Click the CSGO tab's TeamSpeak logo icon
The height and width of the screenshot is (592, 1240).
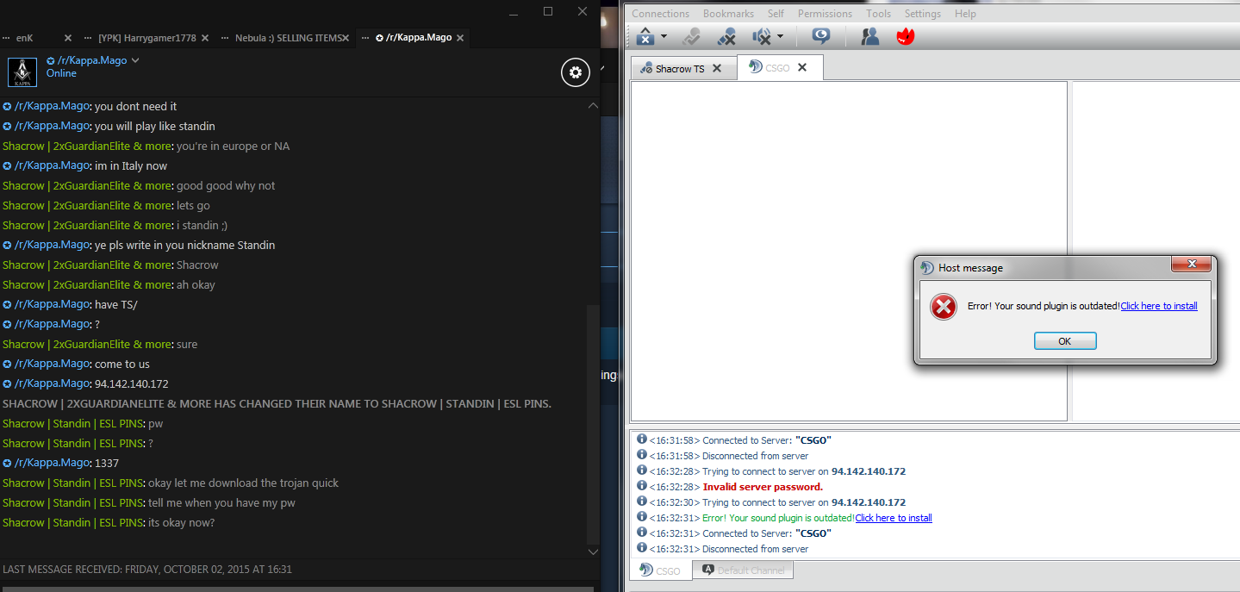[x=756, y=67]
